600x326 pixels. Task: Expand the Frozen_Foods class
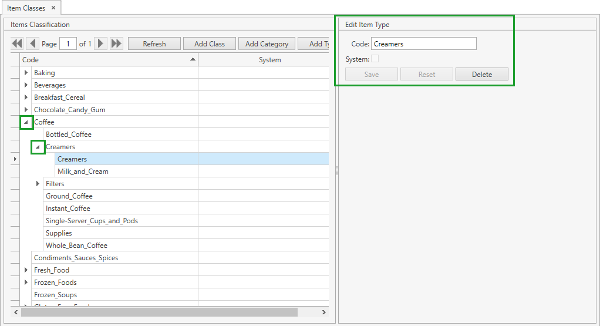tap(26, 283)
